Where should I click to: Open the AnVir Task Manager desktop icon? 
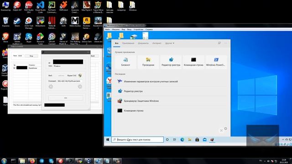pyautogui.click(x=29, y=23)
